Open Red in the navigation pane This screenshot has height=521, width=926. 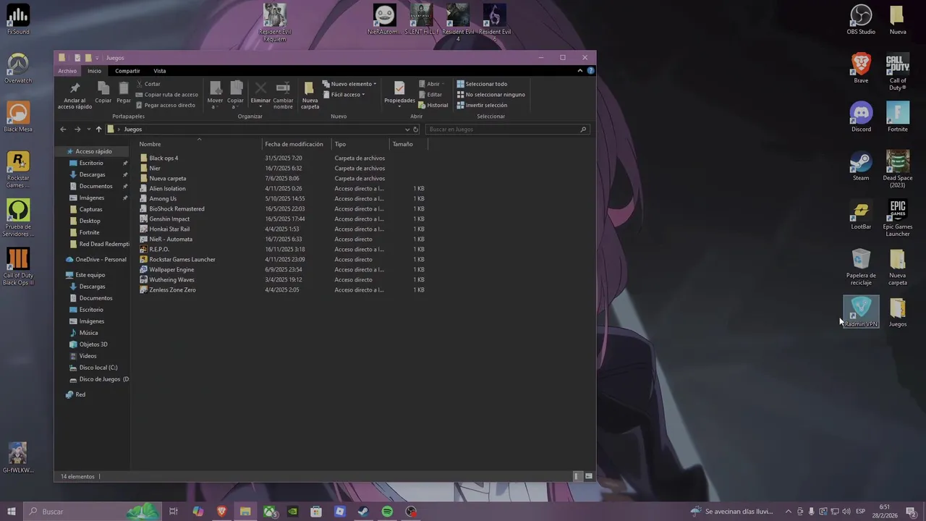80,395
